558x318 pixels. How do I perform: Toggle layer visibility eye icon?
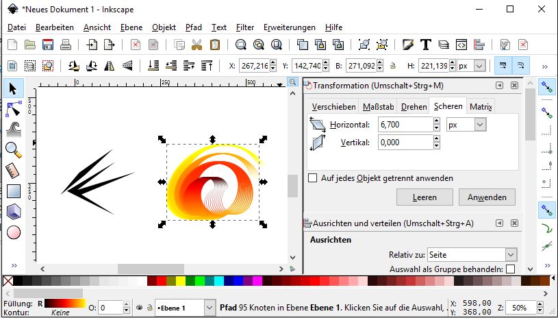coord(139,308)
